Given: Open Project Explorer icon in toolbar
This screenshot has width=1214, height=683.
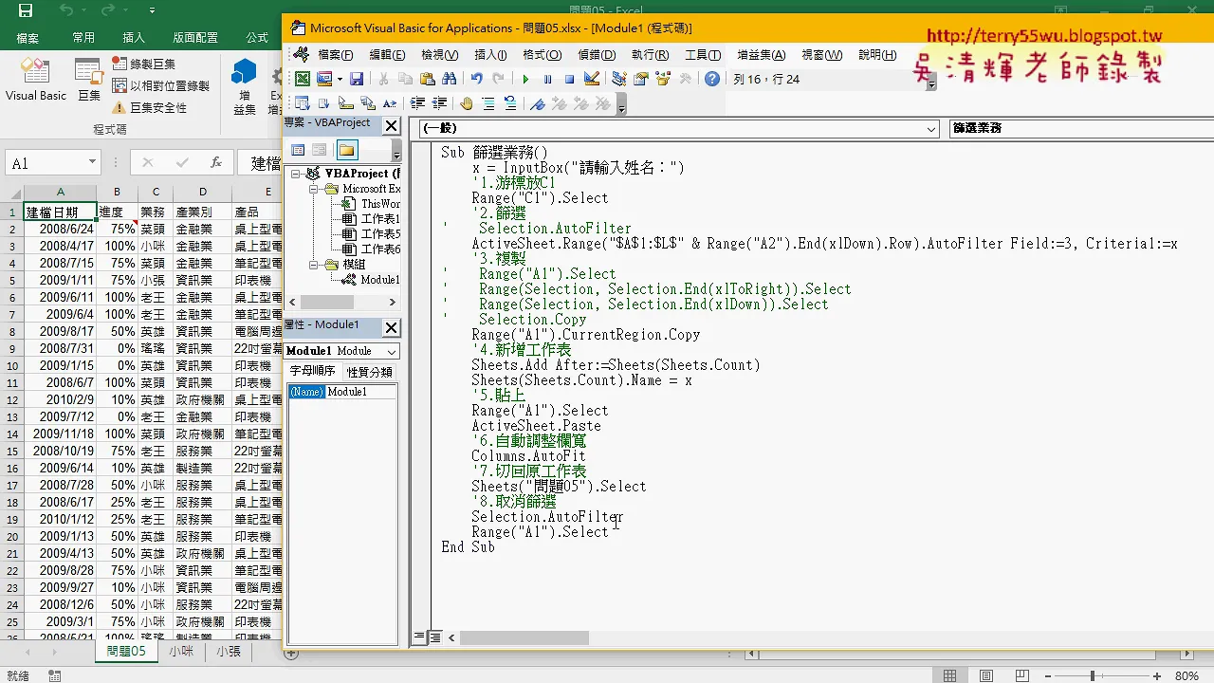Looking at the screenshot, I should 618,80.
